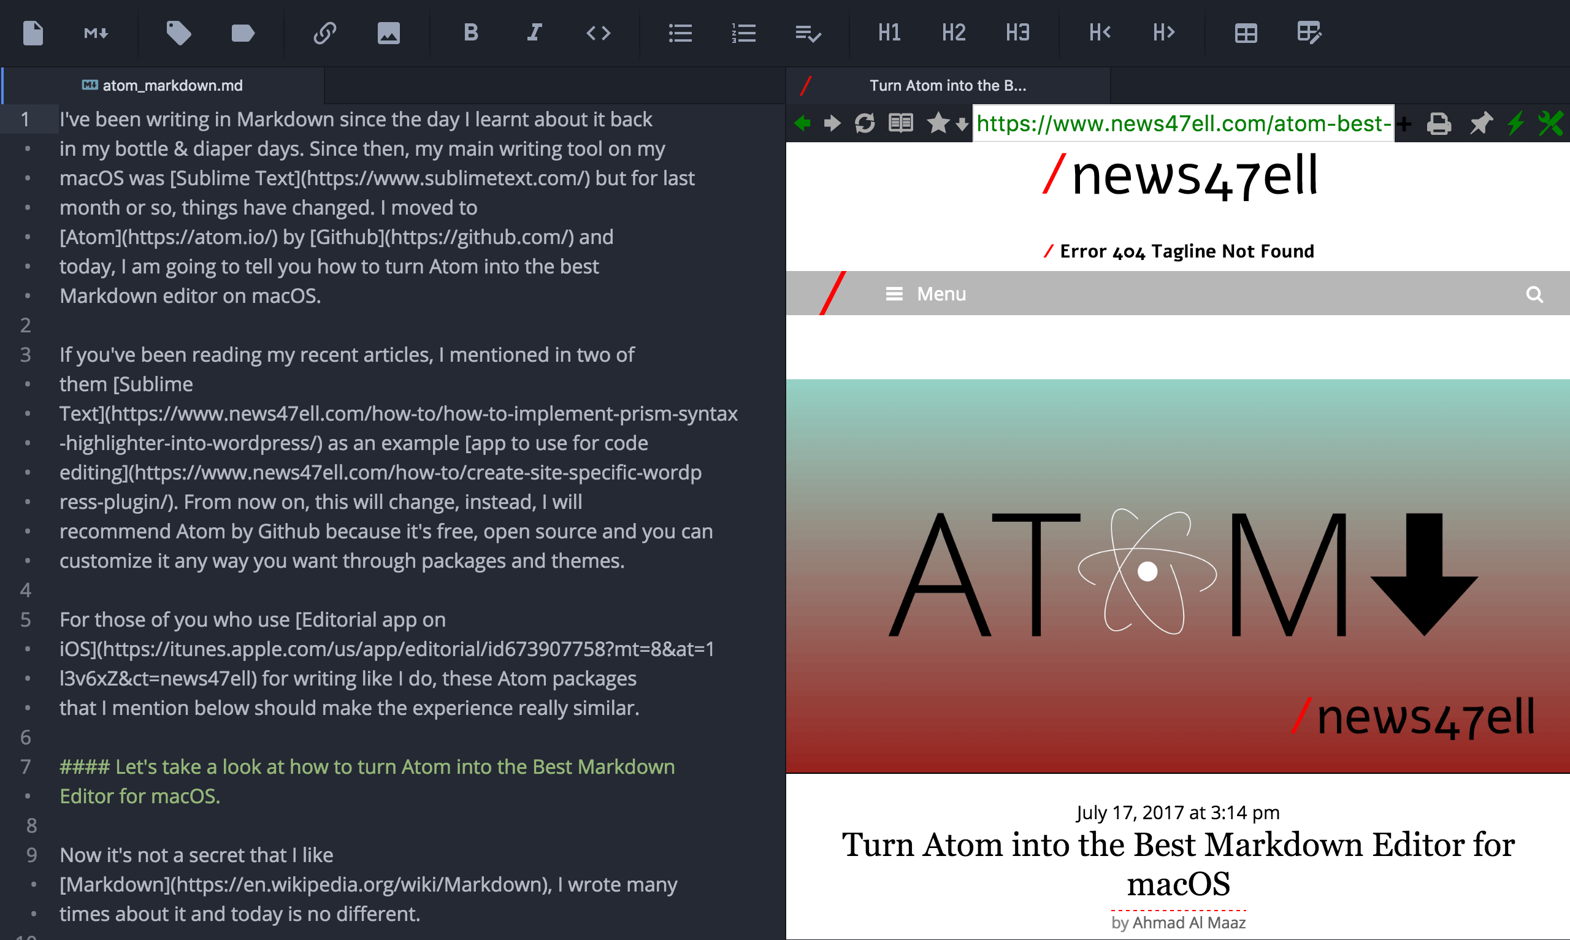The height and width of the screenshot is (940, 1570).
Task: Click line number 7 in the gutter
Action: click(25, 766)
